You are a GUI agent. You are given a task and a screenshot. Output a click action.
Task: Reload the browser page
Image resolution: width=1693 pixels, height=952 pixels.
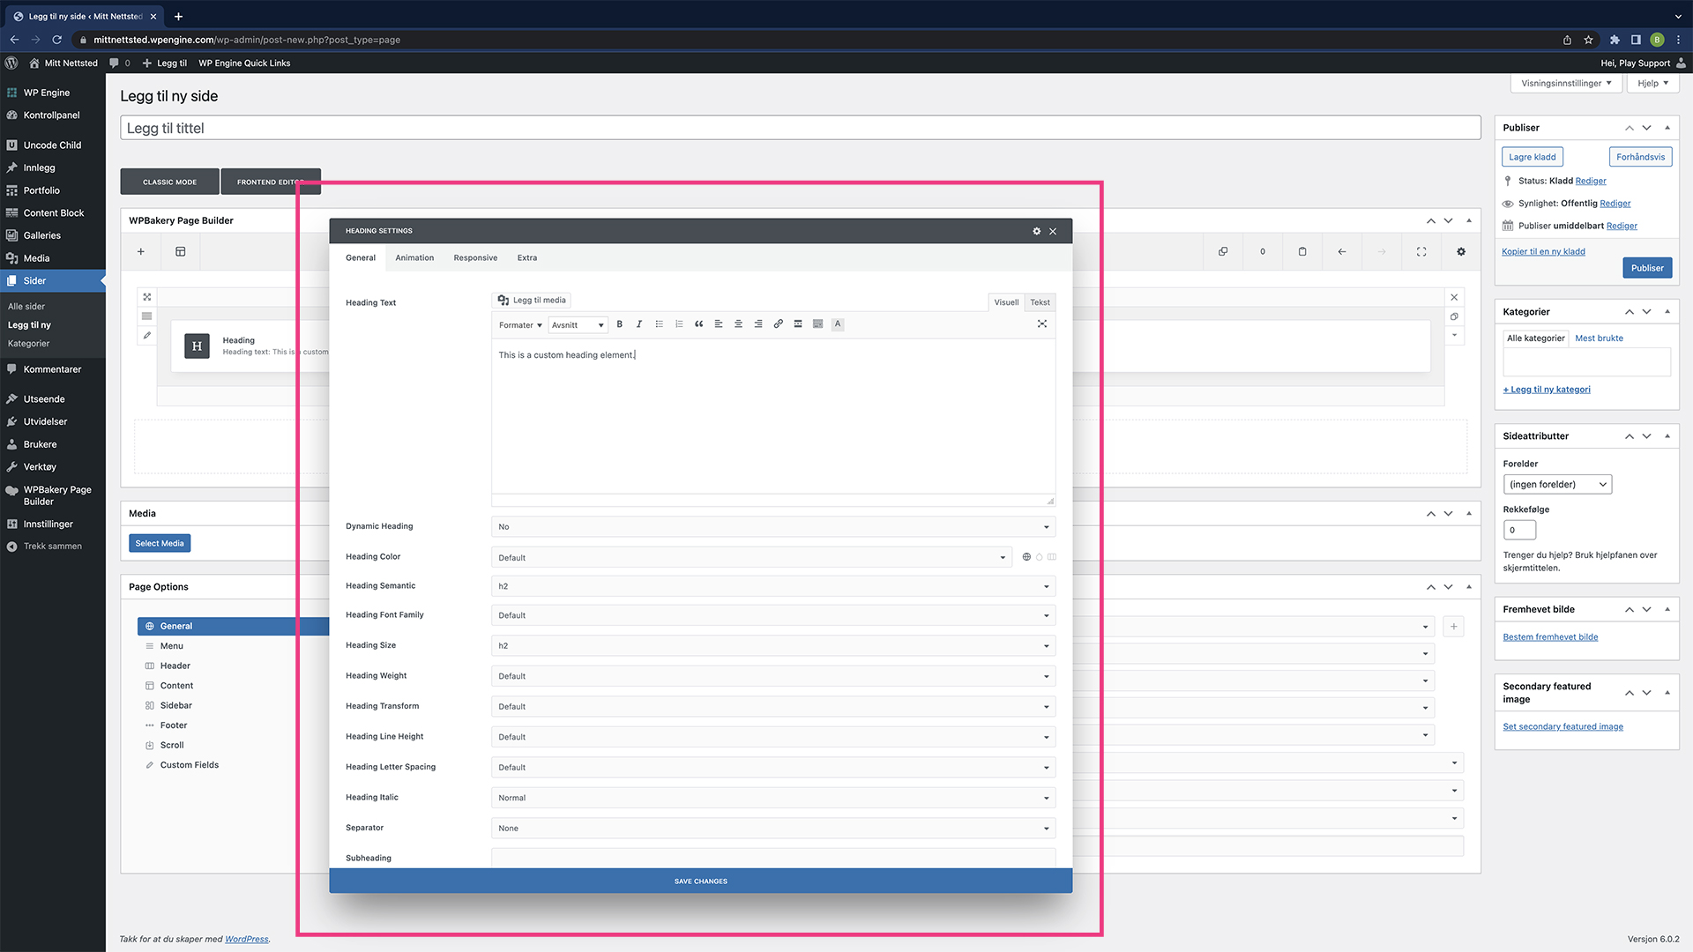pos(57,40)
